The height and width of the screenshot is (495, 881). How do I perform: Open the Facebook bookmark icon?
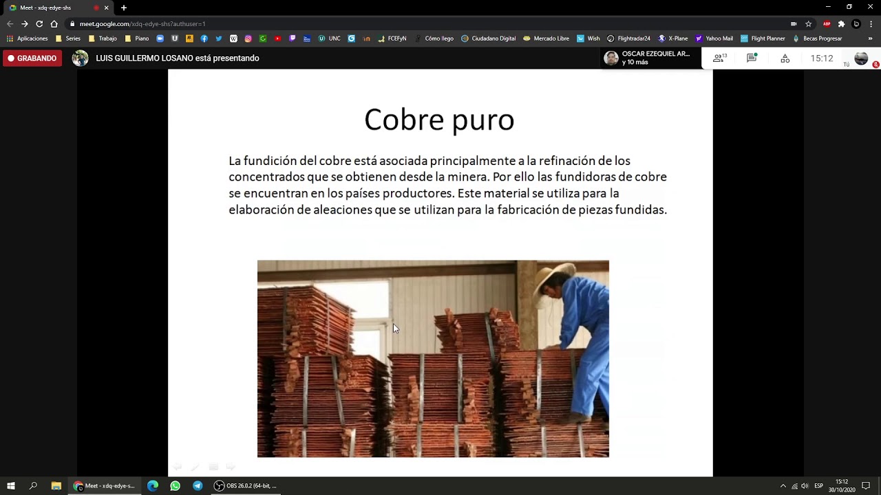[x=204, y=38]
